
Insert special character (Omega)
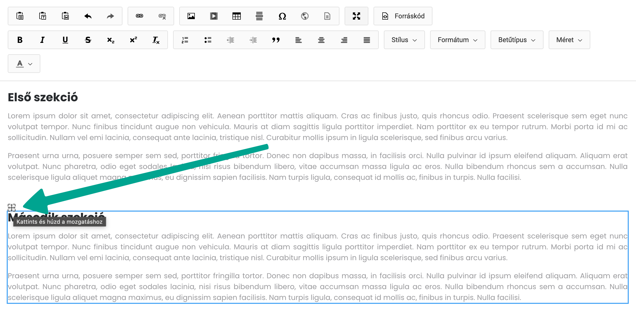click(x=282, y=16)
